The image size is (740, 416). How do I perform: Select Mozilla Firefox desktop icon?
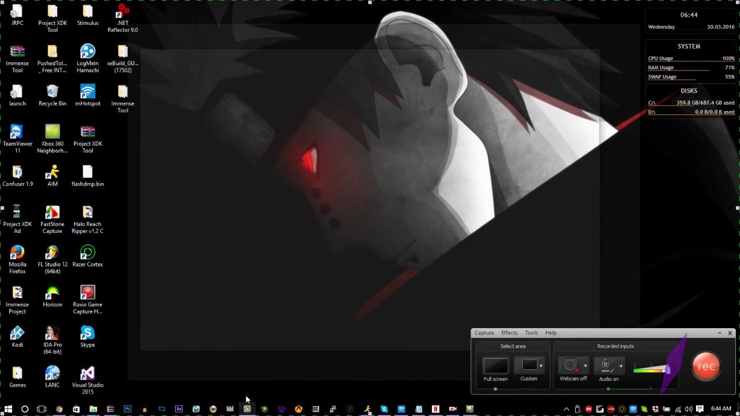pyautogui.click(x=17, y=260)
